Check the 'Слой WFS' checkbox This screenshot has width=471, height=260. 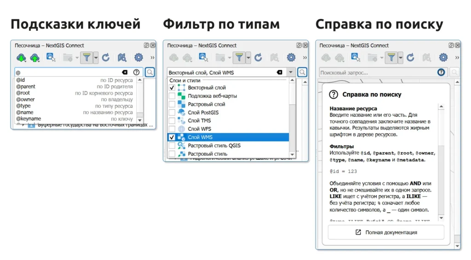point(172,129)
